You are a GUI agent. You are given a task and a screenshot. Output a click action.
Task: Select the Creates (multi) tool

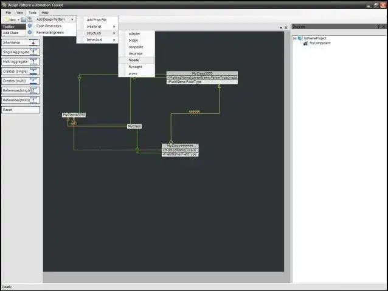pos(21,81)
